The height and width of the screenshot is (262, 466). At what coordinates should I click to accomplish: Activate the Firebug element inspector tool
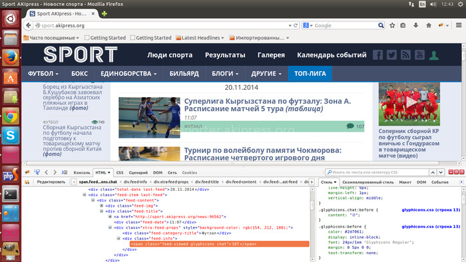[37, 172]
